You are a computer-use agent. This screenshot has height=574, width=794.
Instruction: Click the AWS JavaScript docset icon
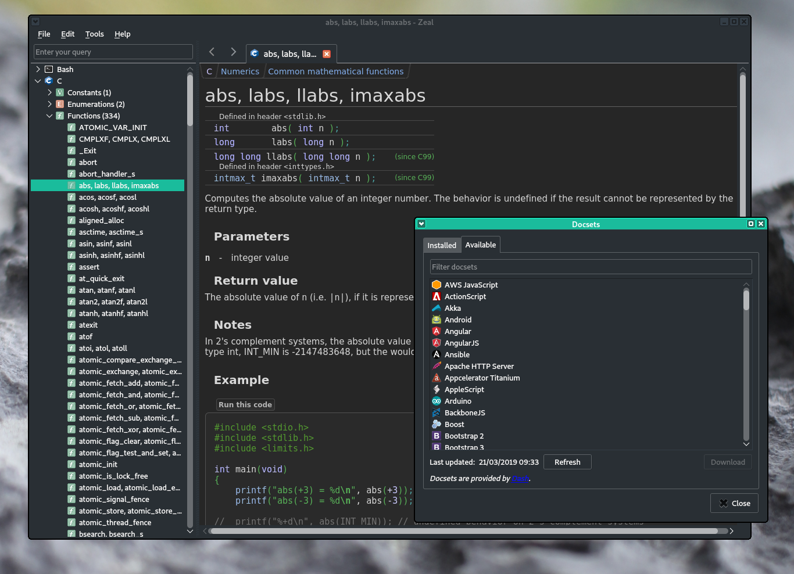click(437, 285)
